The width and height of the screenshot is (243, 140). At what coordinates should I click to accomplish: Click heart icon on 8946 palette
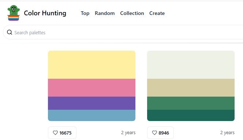tap(154, 133)
